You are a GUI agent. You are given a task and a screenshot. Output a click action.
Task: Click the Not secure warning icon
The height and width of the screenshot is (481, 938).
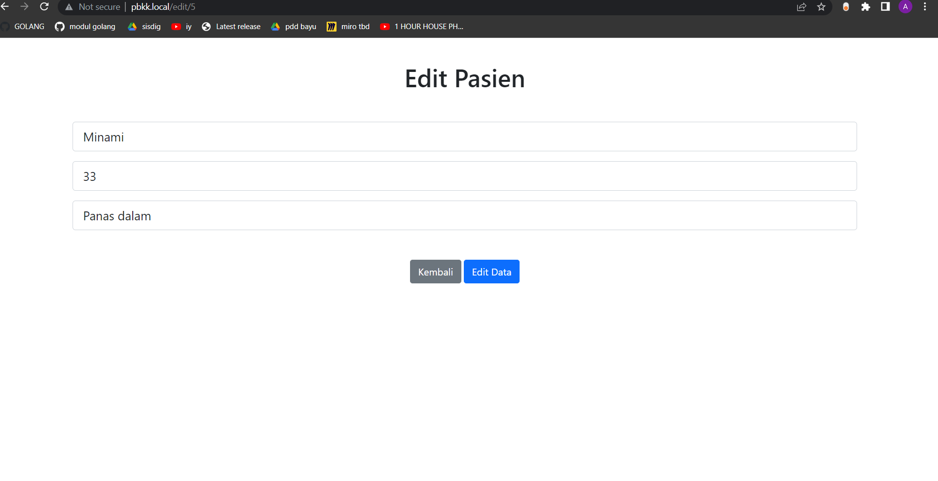69,7
